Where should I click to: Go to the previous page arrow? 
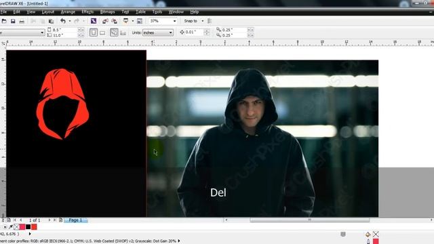click(x=21, y=220)
